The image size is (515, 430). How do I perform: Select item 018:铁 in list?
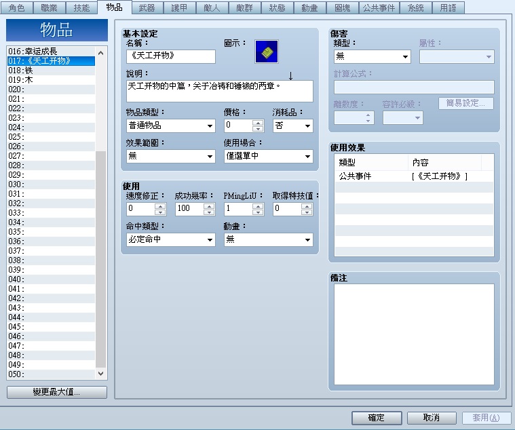52,71
